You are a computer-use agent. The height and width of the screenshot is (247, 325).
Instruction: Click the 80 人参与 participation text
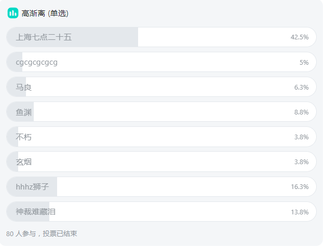pyautogui.click(x=21, y=234)
